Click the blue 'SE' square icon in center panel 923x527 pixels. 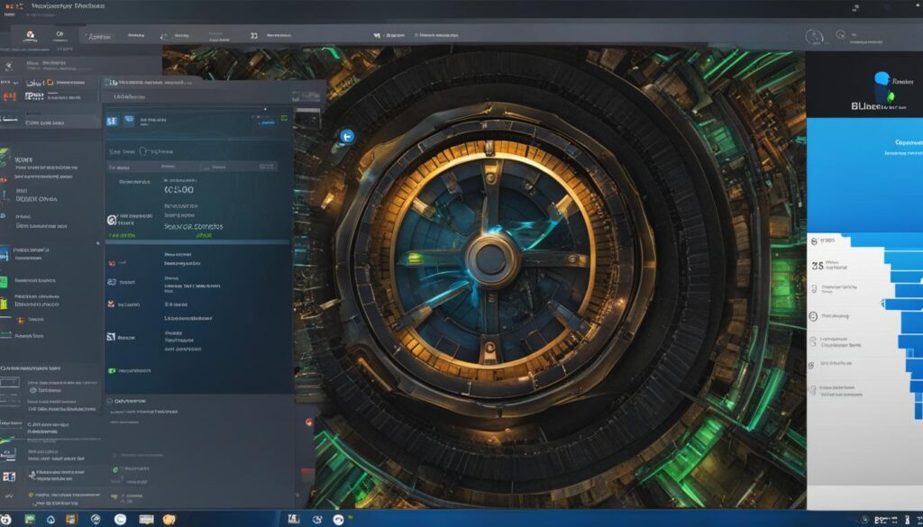(112, 121)
